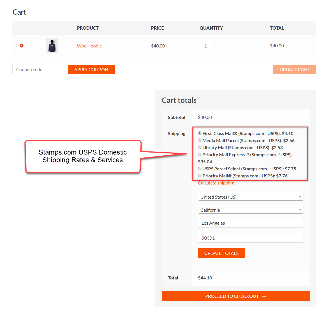The height and width of the screenshot is (317, 326).
Task: Choose Library Mail shipping radio button
Action: click(x=200, y=147)
